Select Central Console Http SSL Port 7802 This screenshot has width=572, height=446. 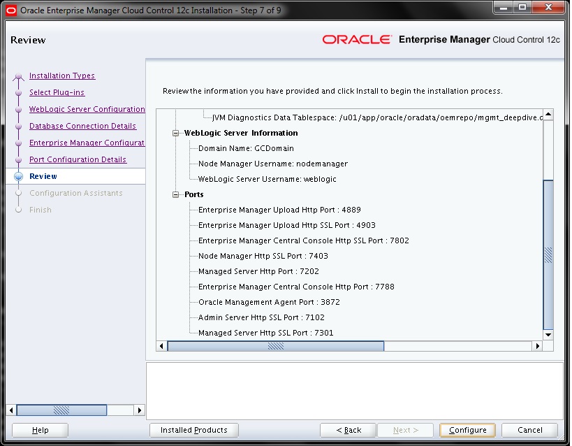tap(304, 240)
